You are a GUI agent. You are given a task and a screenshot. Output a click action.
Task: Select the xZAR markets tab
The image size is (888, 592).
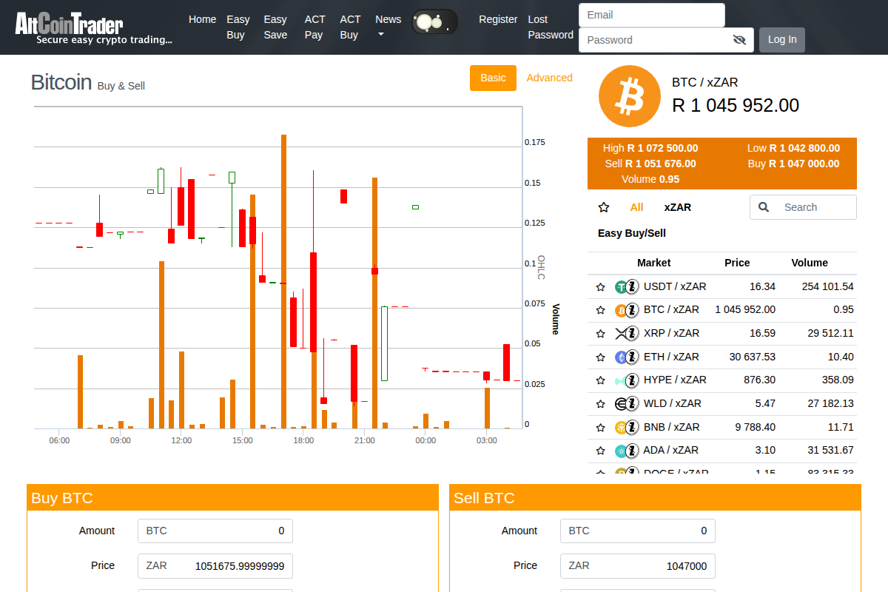coord(678,207)
